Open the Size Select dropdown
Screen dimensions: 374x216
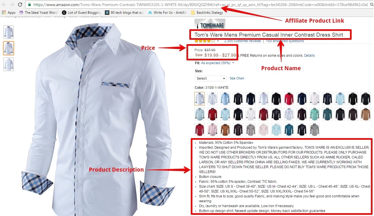point(211,78)
